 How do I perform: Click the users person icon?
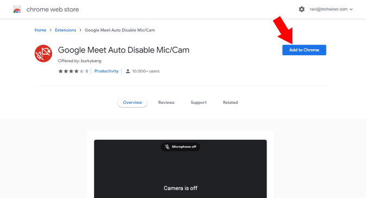point(127,71)
